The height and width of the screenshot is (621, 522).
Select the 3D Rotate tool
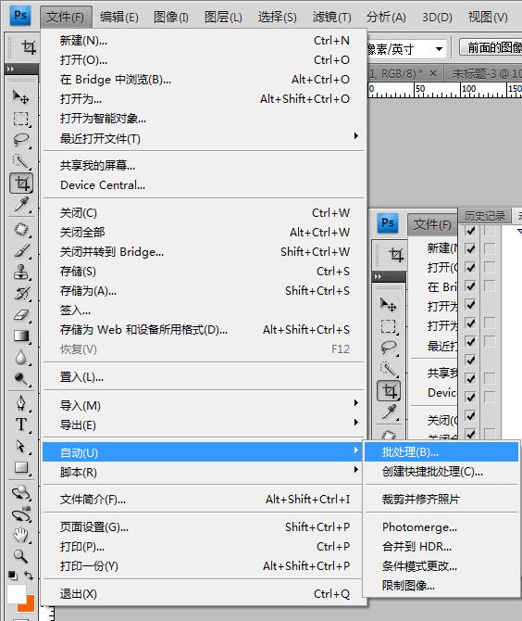21,493
